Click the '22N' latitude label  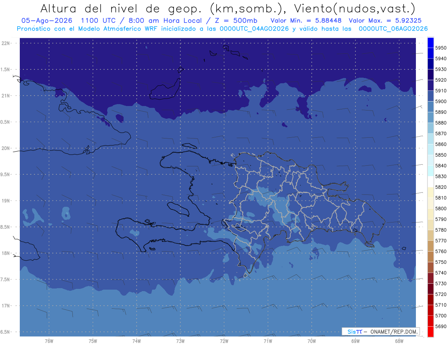(6, 43)
